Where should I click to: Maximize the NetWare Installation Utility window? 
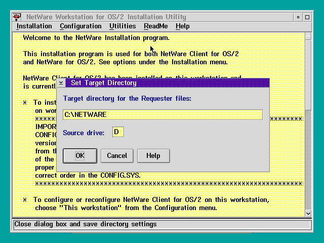point(307,17)
